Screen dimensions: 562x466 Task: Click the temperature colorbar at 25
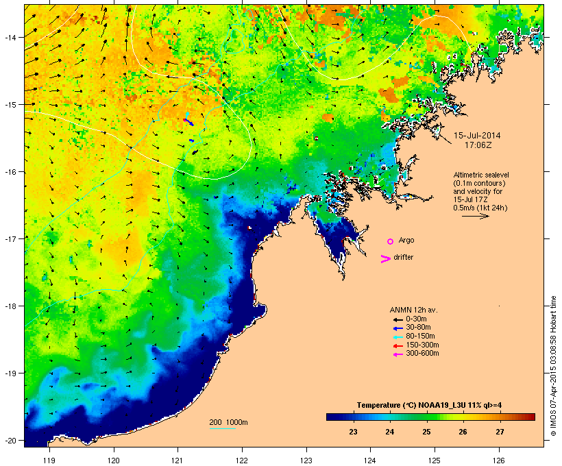click(426, 417)
